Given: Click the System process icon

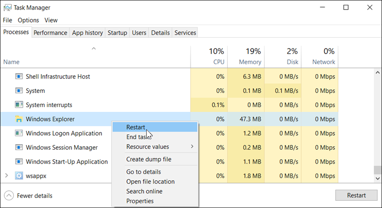Looking at the screenshot, I should pyautogui.click(x=19, y=91).
